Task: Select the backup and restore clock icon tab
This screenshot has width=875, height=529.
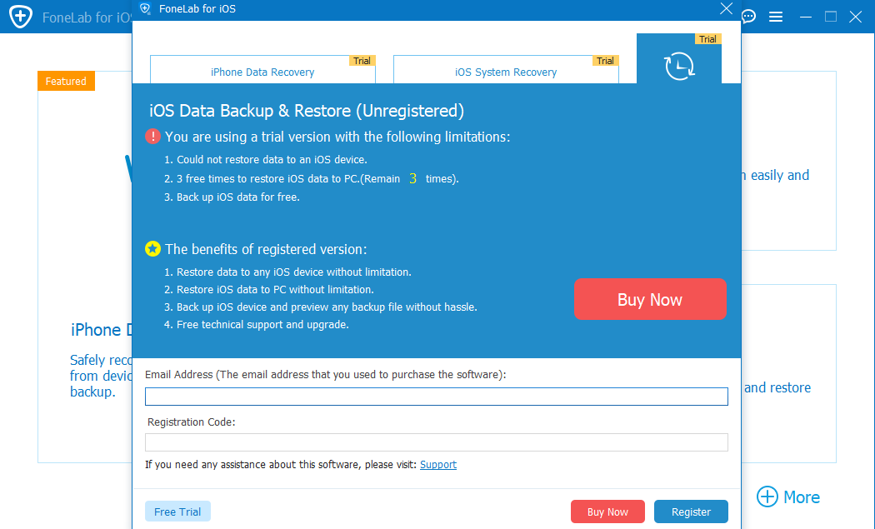Action: [679, 59]
